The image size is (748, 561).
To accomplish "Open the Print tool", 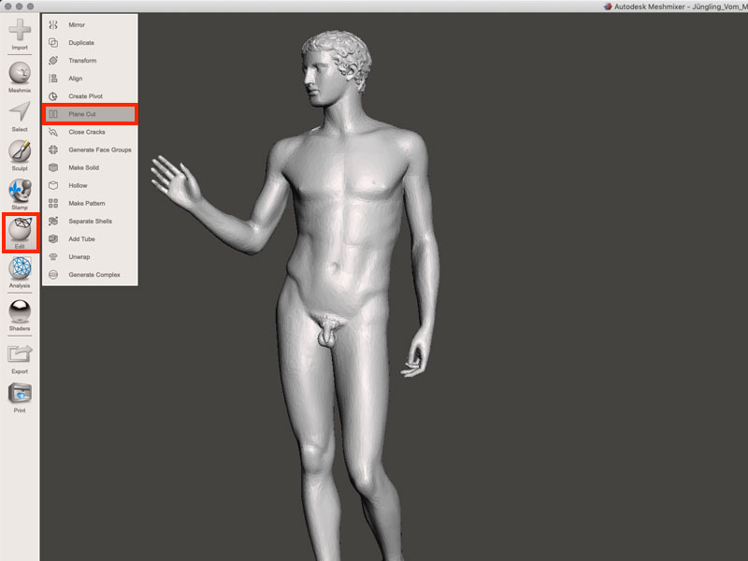I will [20, 394].
